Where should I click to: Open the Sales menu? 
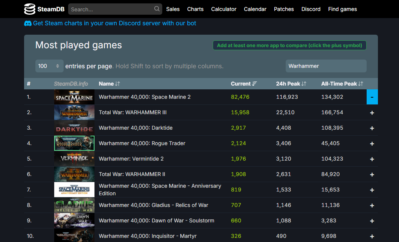coord(173,9)
